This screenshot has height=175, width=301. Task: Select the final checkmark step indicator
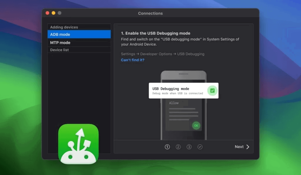(200, 147)
